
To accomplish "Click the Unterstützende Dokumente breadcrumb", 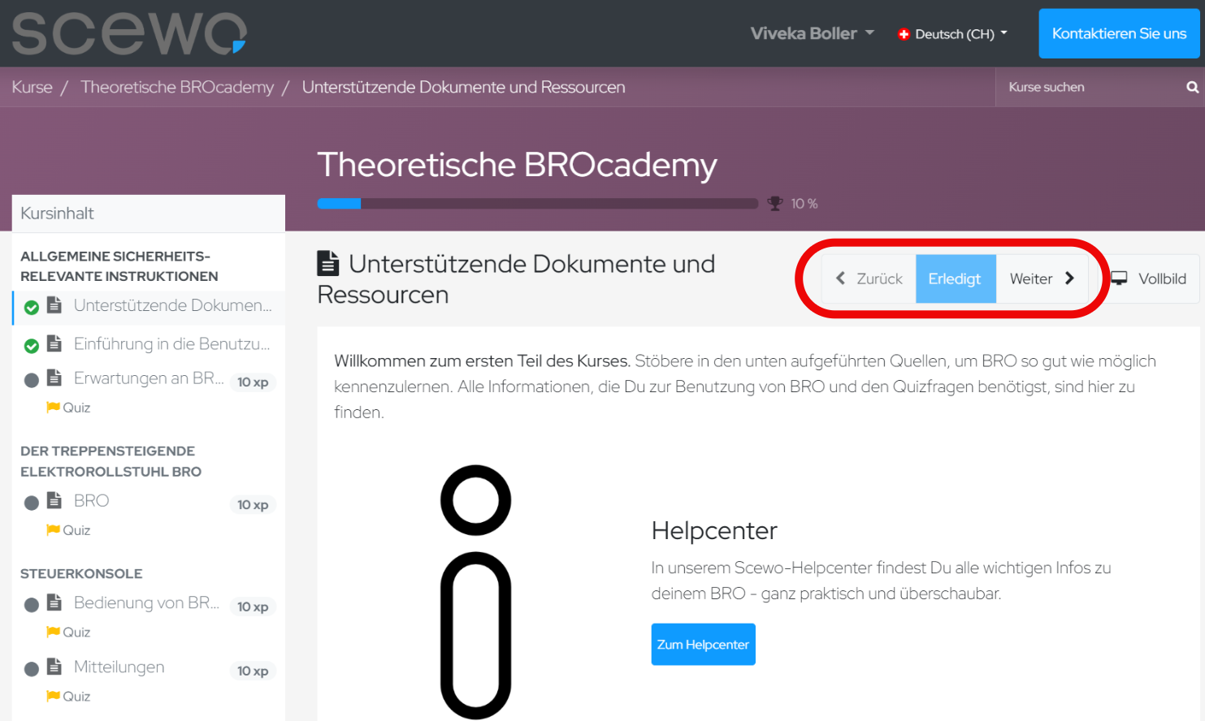I will pyautogui.click(x=463, y=87).
